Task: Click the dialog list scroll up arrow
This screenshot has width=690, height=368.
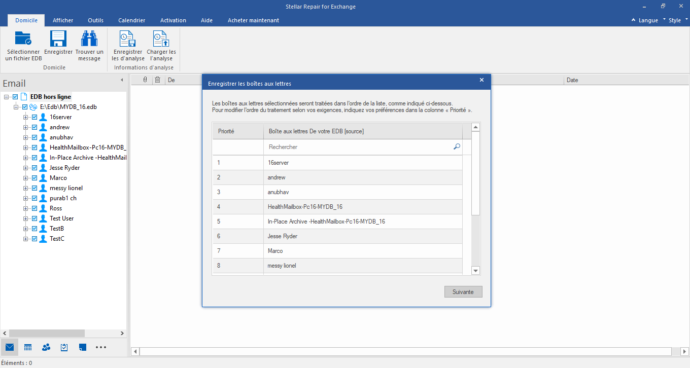Action: click(475, 127)
